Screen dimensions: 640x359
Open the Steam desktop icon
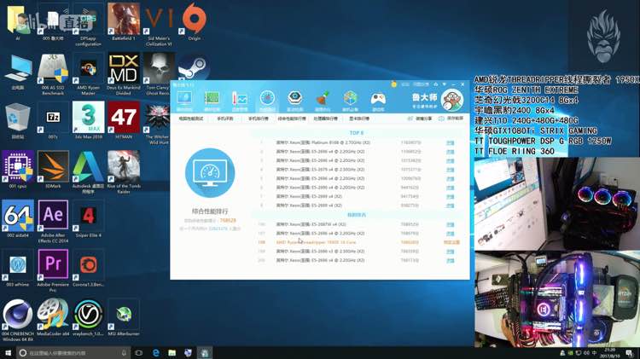click(194, 67)
